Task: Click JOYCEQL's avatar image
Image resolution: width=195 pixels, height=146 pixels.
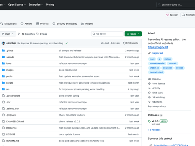Action: click(x=3, y=43)
